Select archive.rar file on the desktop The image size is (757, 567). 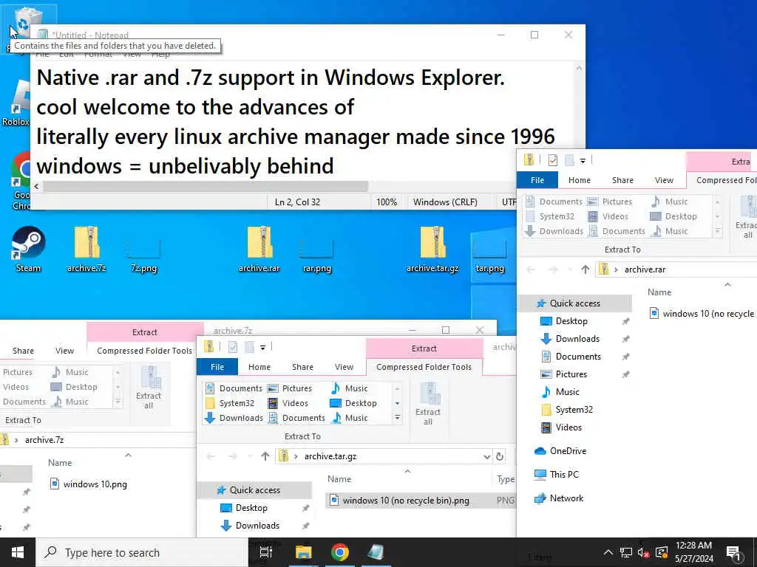pyautogui.click(x=259, y=250)
